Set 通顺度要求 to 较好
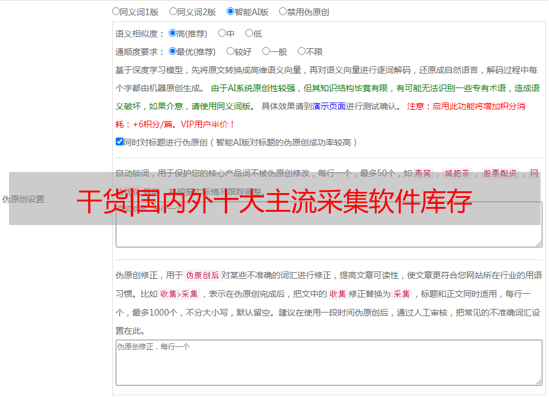The width and height of the screenshot is (549, 397). 230,51
